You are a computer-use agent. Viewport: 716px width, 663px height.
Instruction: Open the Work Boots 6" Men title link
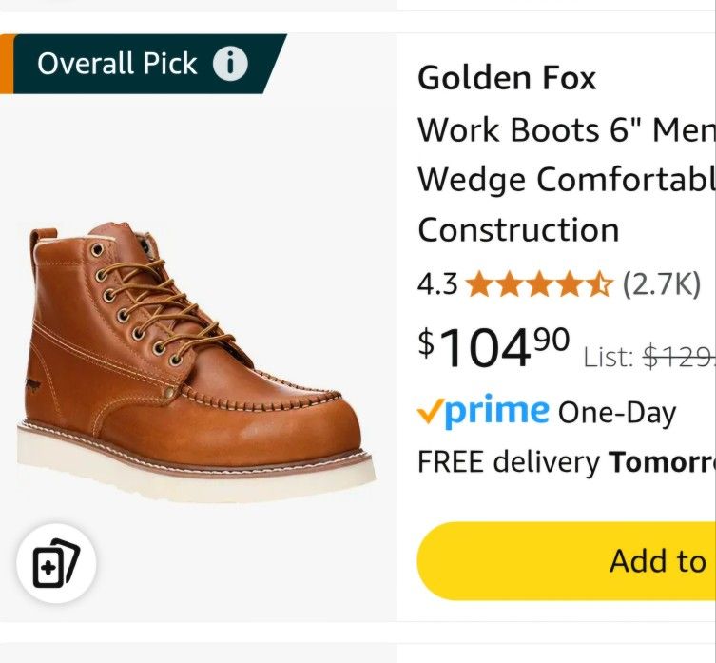click(x=566, y=129)
